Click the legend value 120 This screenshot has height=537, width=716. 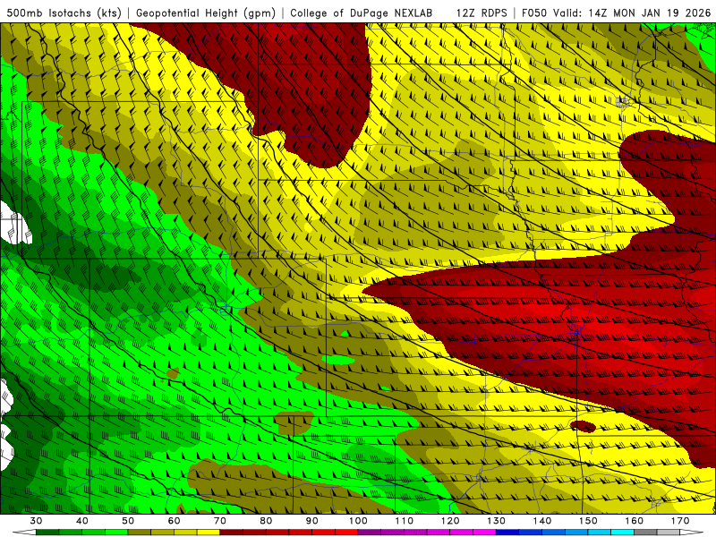[450, 520]
